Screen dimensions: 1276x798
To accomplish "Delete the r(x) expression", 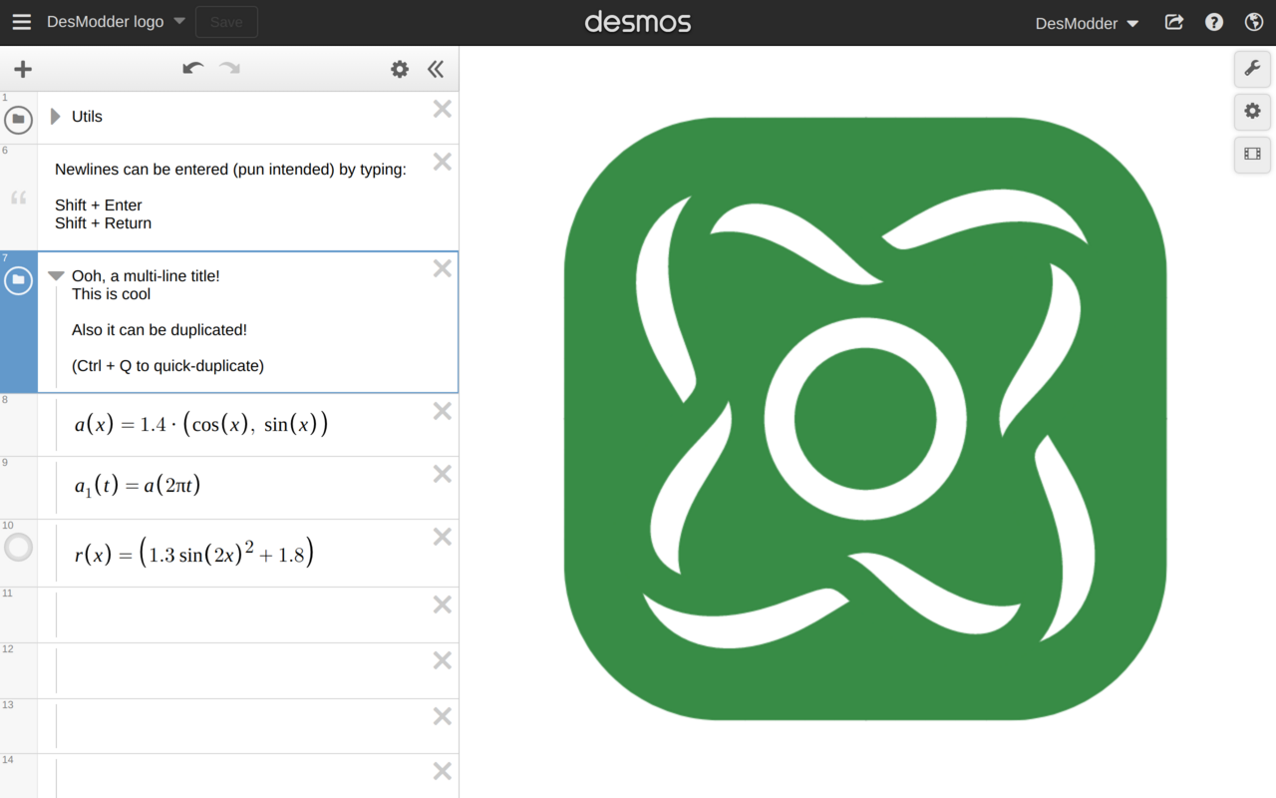I will pyautogui.click(x=443, y=537).
